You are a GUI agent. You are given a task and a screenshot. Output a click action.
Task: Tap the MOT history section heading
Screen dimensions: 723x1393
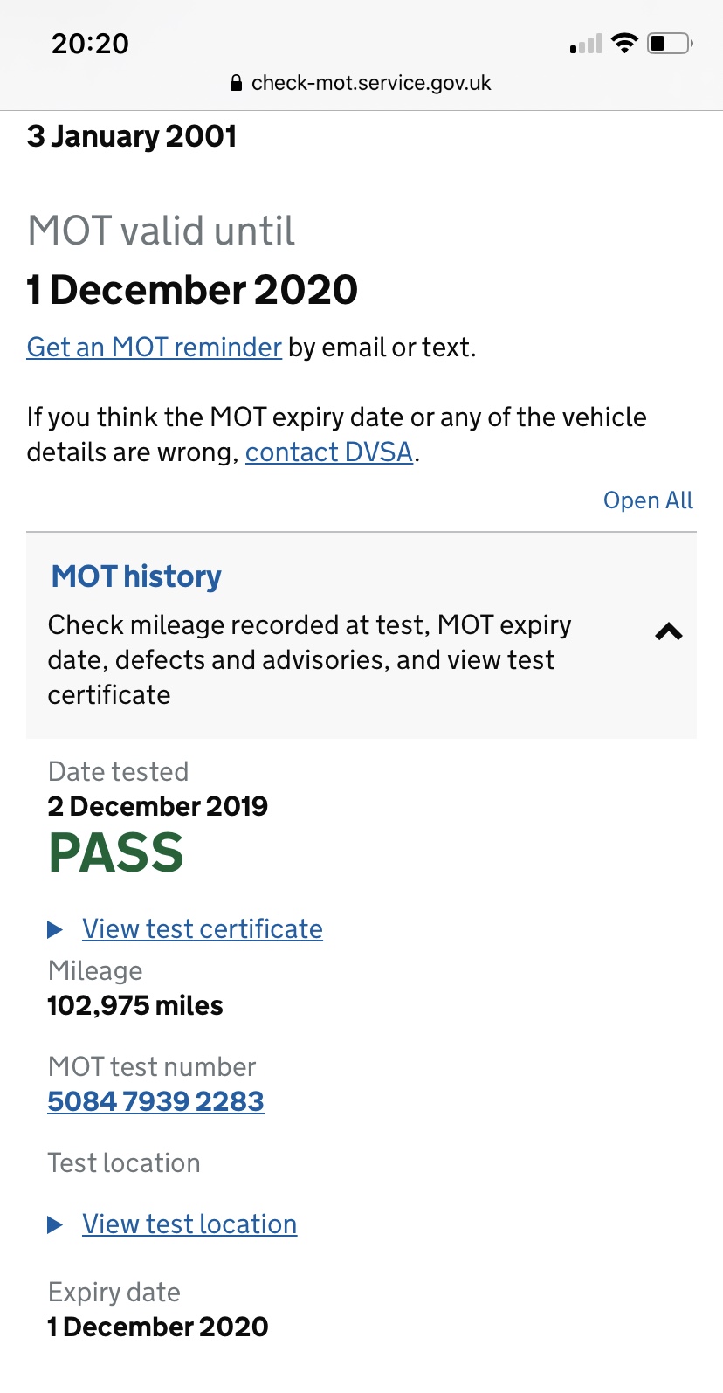pyautogui.click(x=136, y=576)
